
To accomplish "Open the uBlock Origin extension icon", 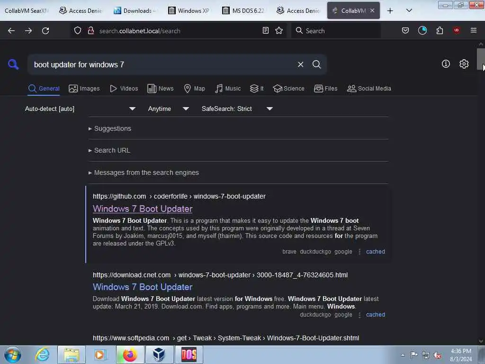I will click(x=457, y=30).
